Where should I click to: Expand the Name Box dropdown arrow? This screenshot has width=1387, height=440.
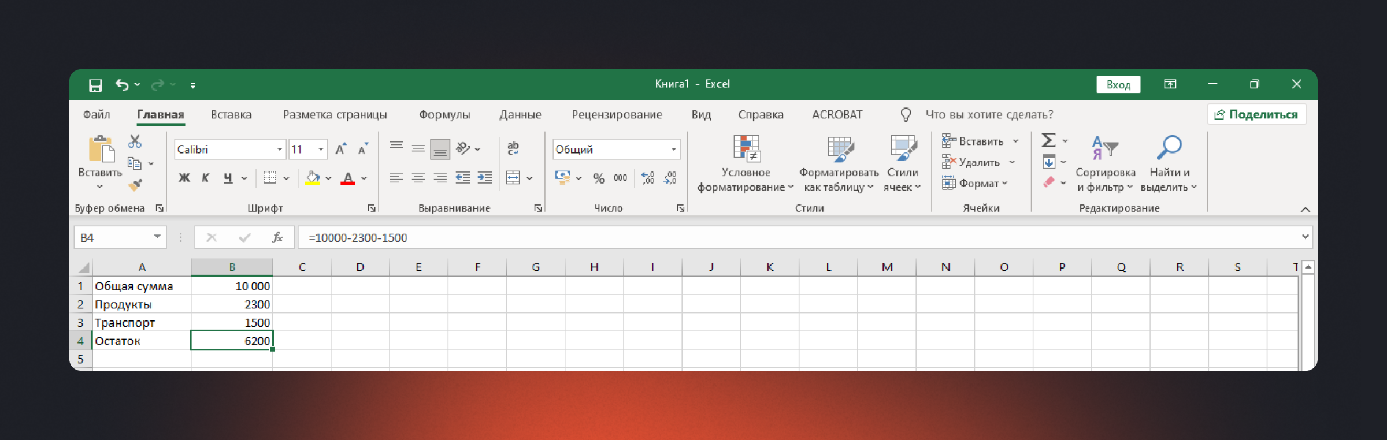coord(157,237)
